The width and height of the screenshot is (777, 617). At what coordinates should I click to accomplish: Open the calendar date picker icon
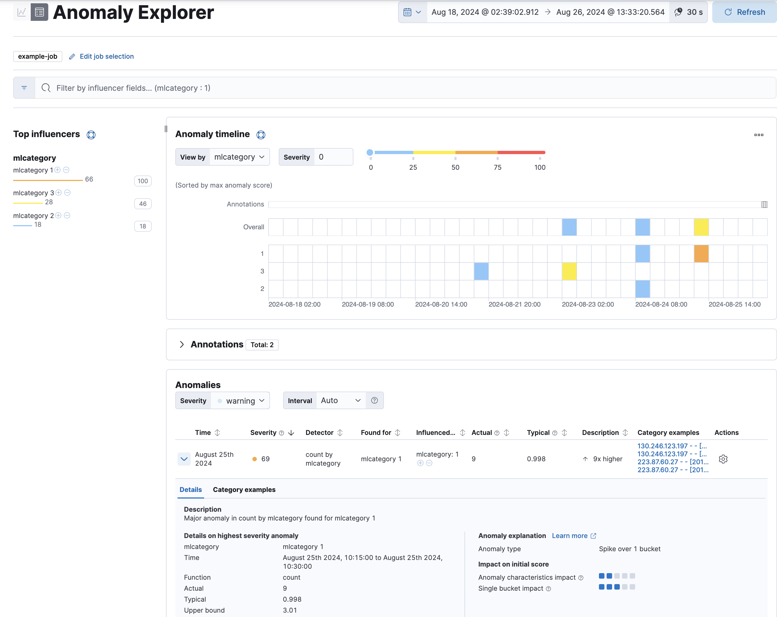[408, 12]
